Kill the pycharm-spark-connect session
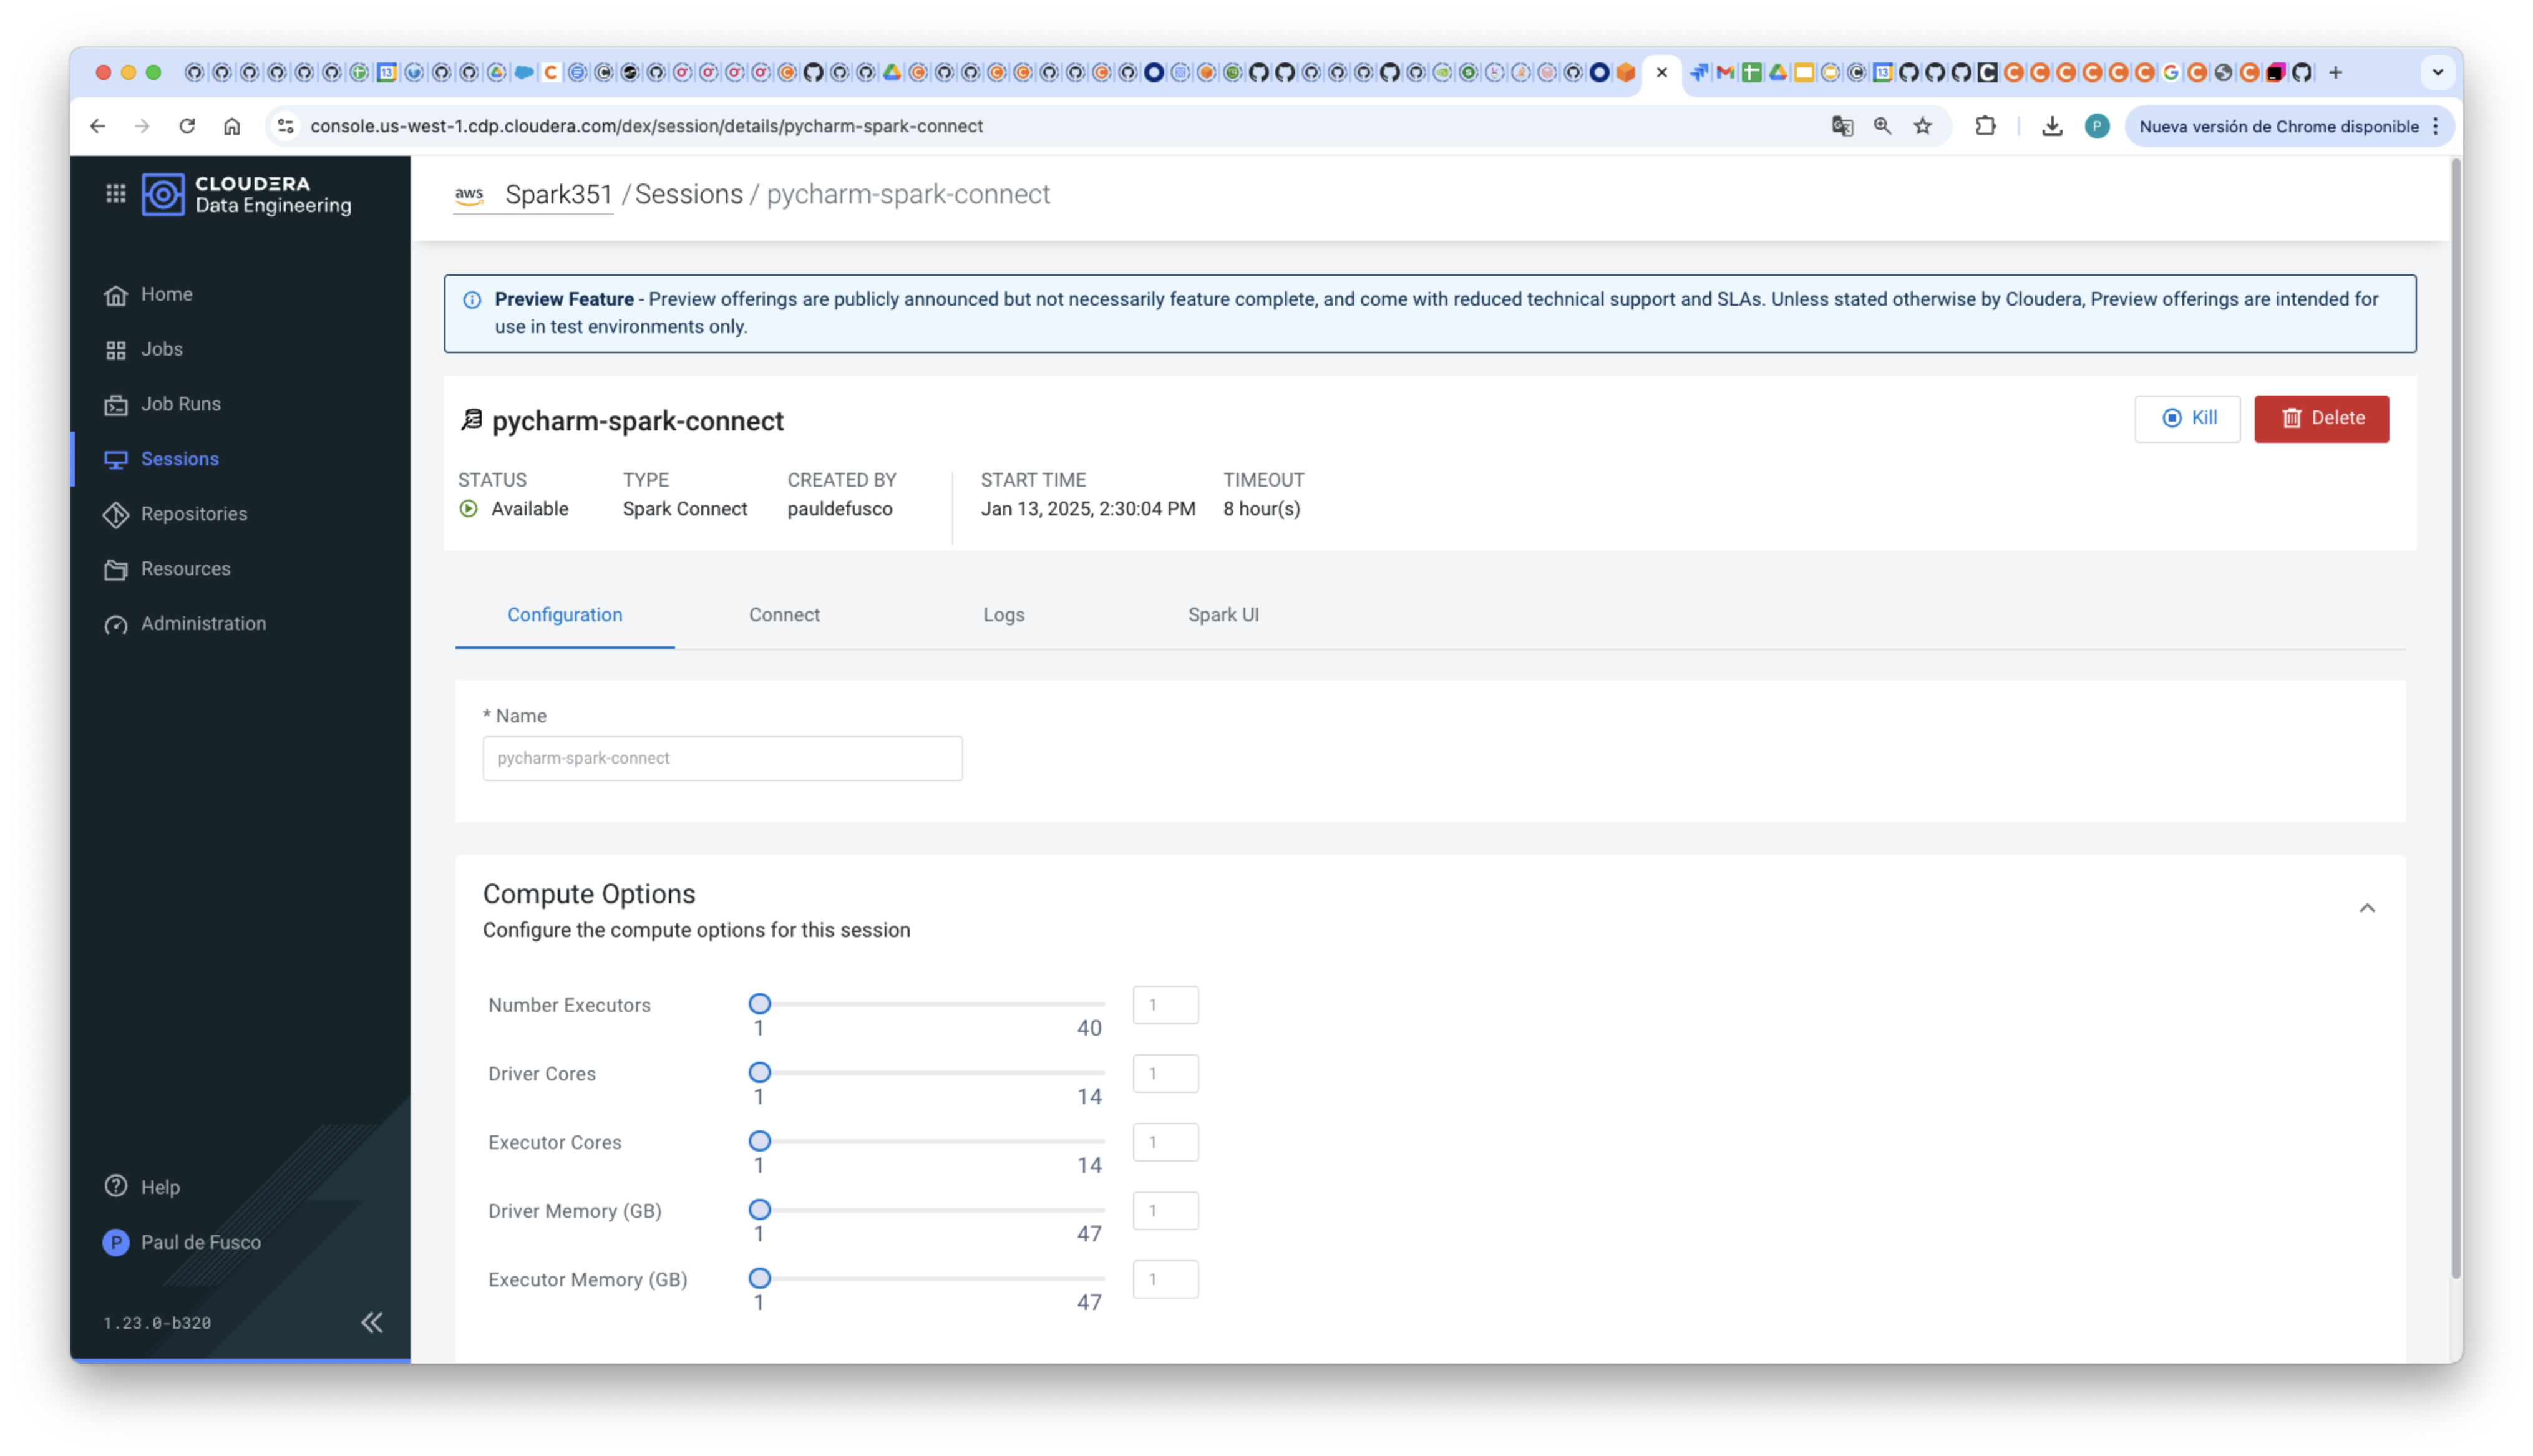Viewport: 2533px width, 1456px height. (2187, 418)
